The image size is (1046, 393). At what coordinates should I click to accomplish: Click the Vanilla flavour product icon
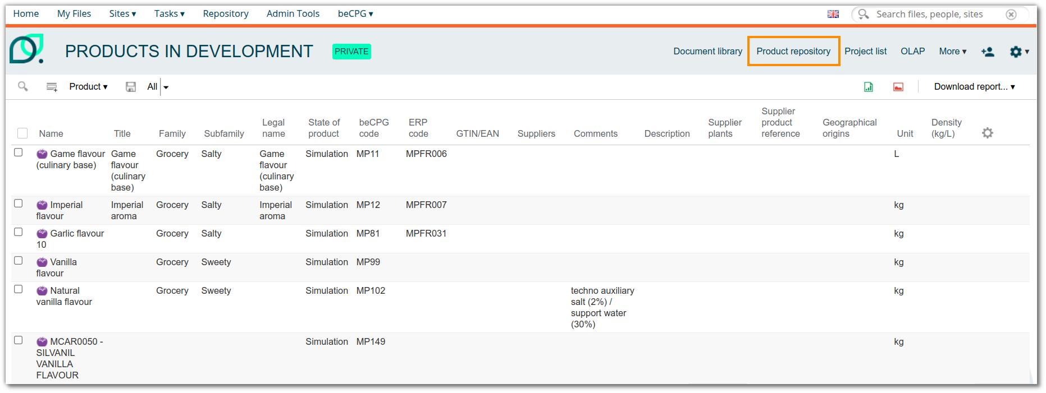[x=42, y=262]
